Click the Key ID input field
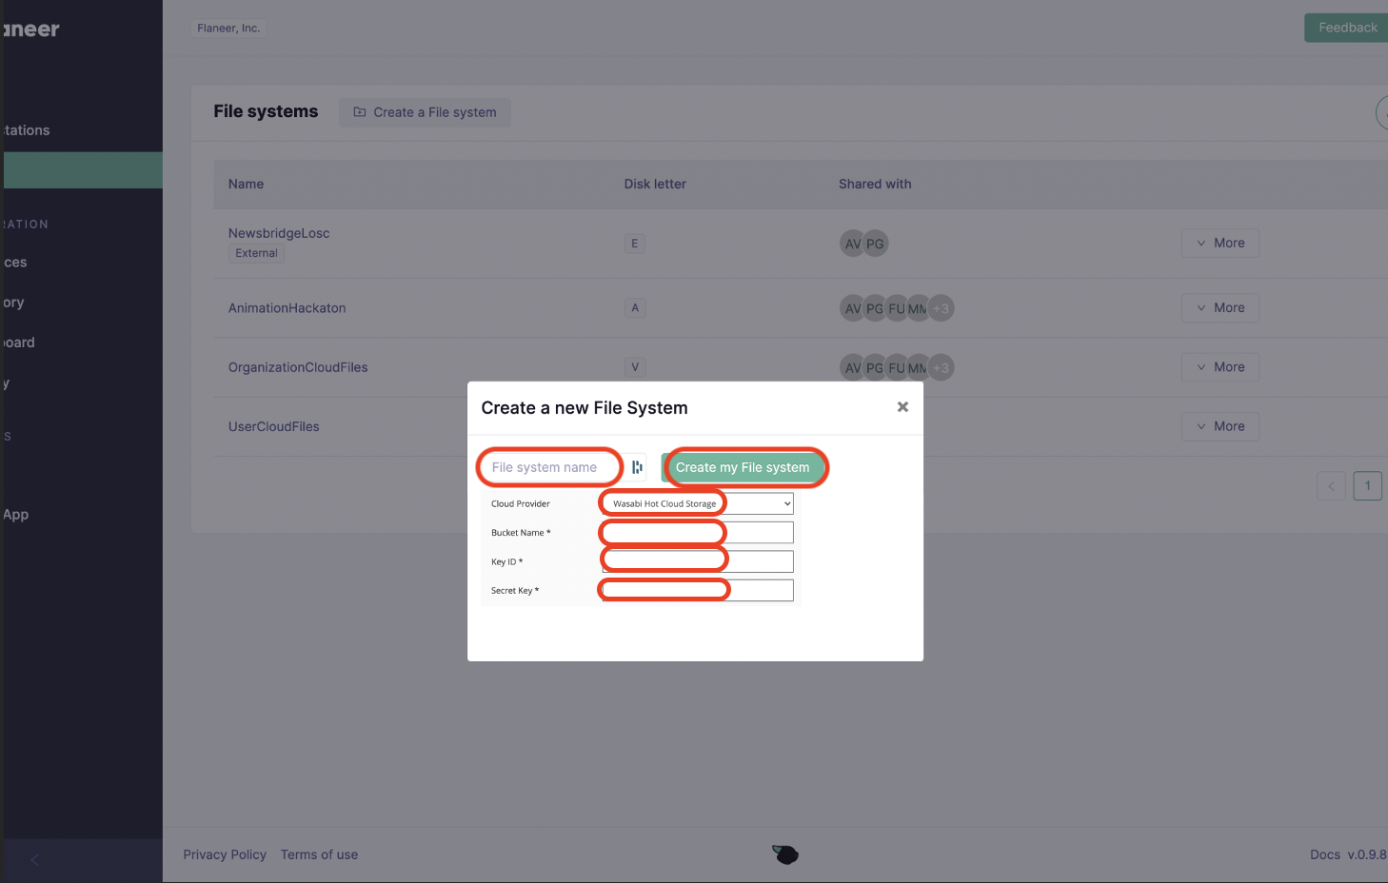The image size is (1388, 883). coord(698,561)
